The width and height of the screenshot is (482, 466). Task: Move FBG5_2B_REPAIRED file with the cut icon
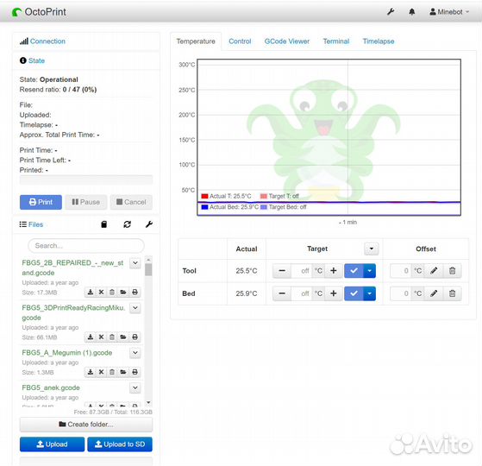(x=101, y=293)
